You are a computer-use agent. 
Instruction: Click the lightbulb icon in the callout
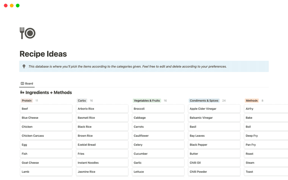pyautogui.click(x=24, y=67)
